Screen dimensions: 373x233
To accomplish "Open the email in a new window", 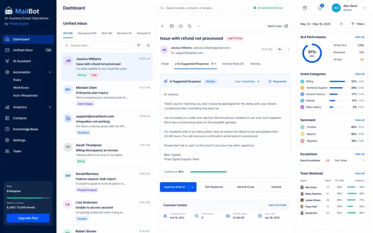I will 278,26.
